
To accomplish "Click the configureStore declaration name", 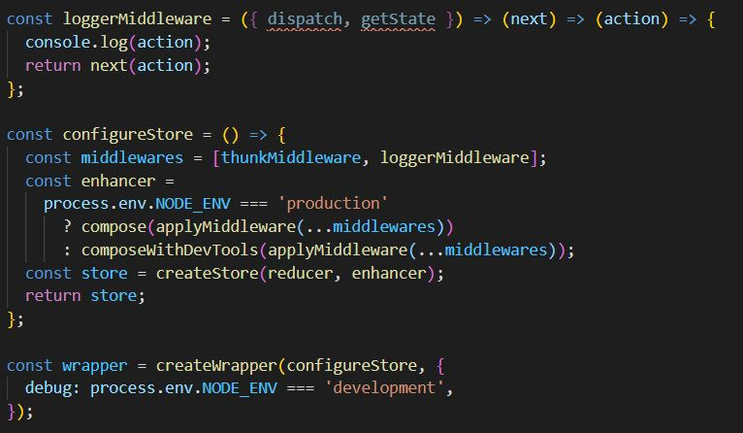I will point(127,135).
